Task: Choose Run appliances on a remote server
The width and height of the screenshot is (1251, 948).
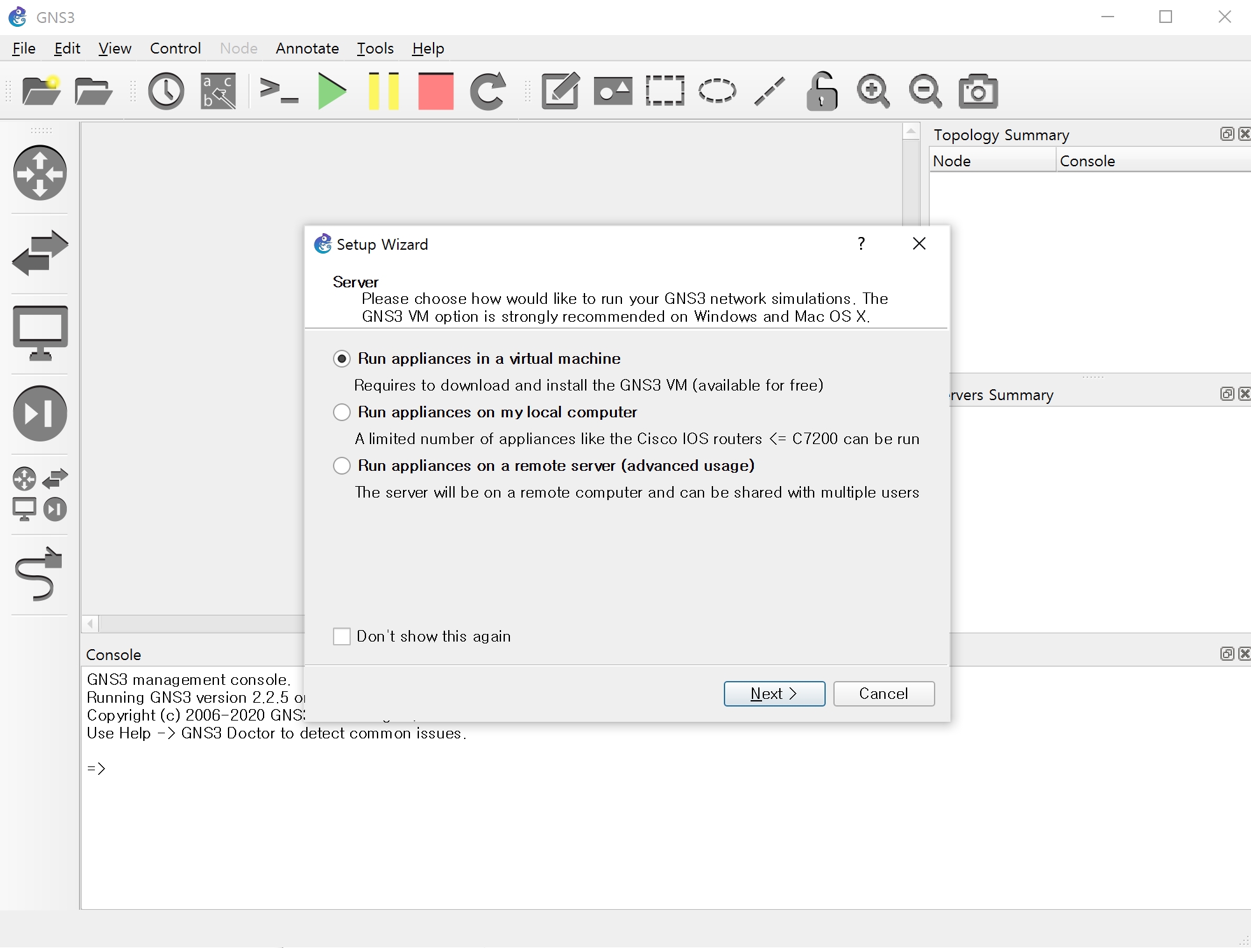Action: pyautogui.click(x=342, y=466)
